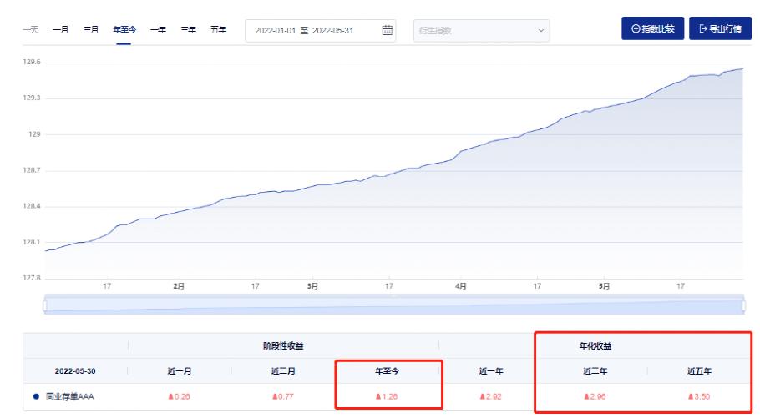Open the date range input field

[x=321, y=31]
